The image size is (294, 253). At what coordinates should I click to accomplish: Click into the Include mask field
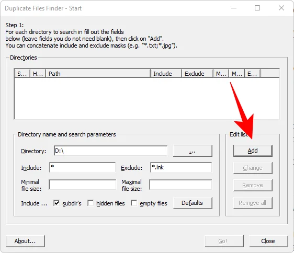[x=83, y=167]
